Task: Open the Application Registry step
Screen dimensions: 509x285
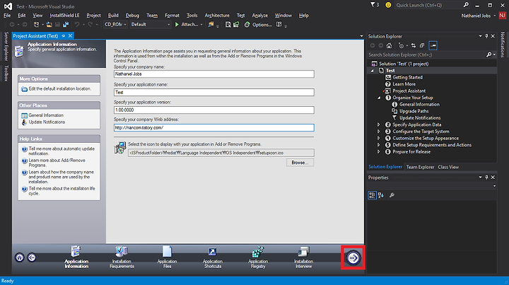Action: [258, 257]
